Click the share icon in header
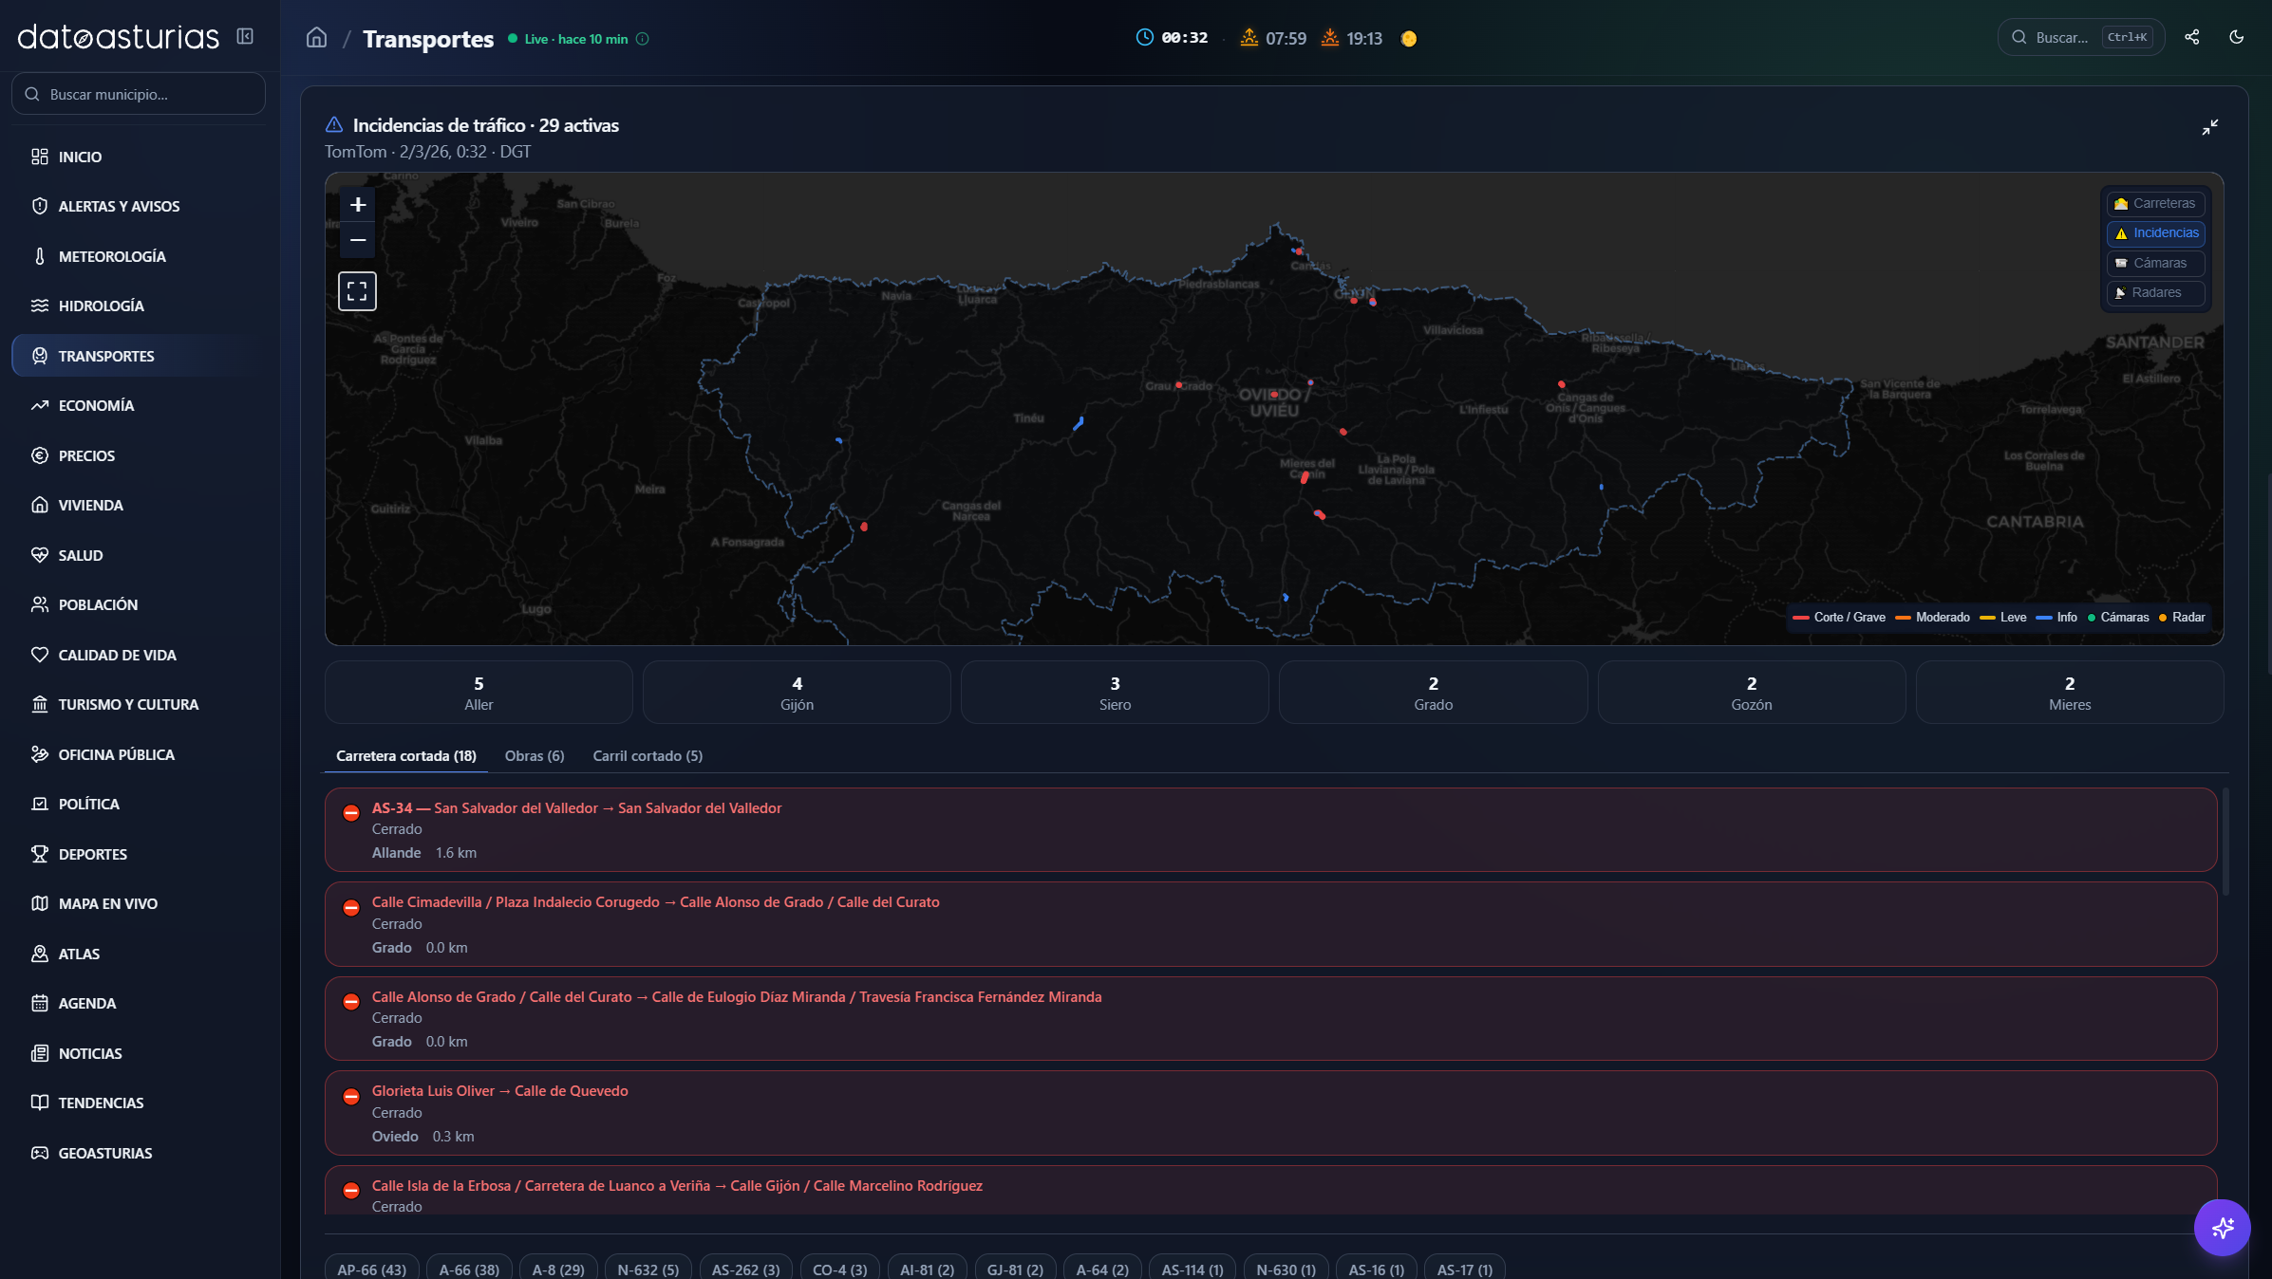This screenshot has height=1279, width=2272. point(2192,38)
